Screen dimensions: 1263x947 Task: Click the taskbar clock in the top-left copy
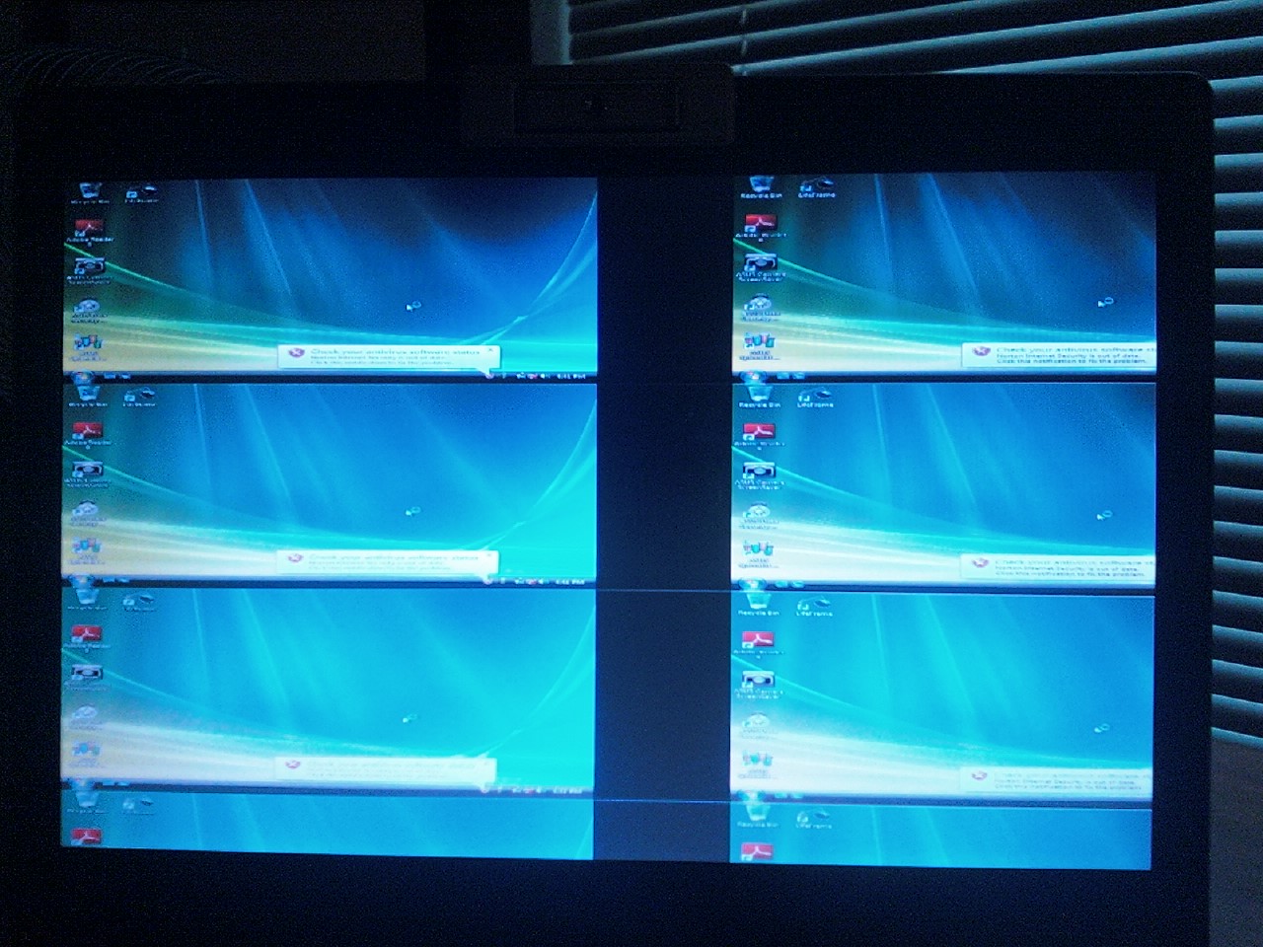[572, 375]
